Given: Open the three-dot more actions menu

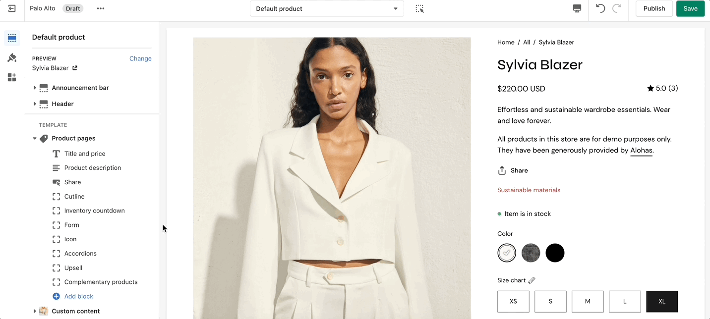Looking at the screenshot, I should pyautogui.click(x=101, y=8).
